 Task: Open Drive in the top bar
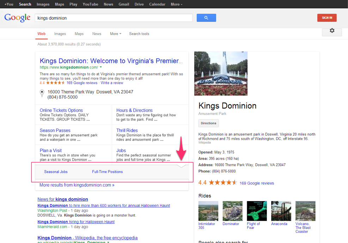pyautogui.click(x=139, y=4)
